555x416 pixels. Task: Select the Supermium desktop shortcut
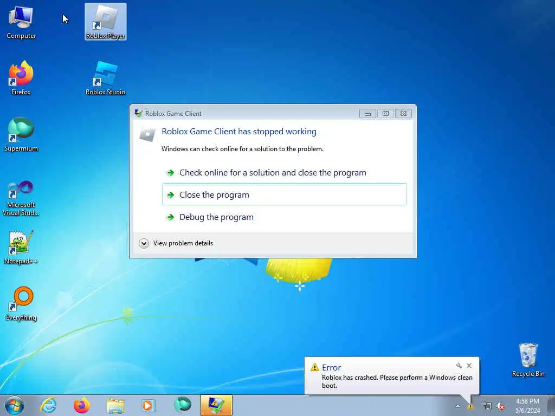pyautogui.click(x=21, y=134)
